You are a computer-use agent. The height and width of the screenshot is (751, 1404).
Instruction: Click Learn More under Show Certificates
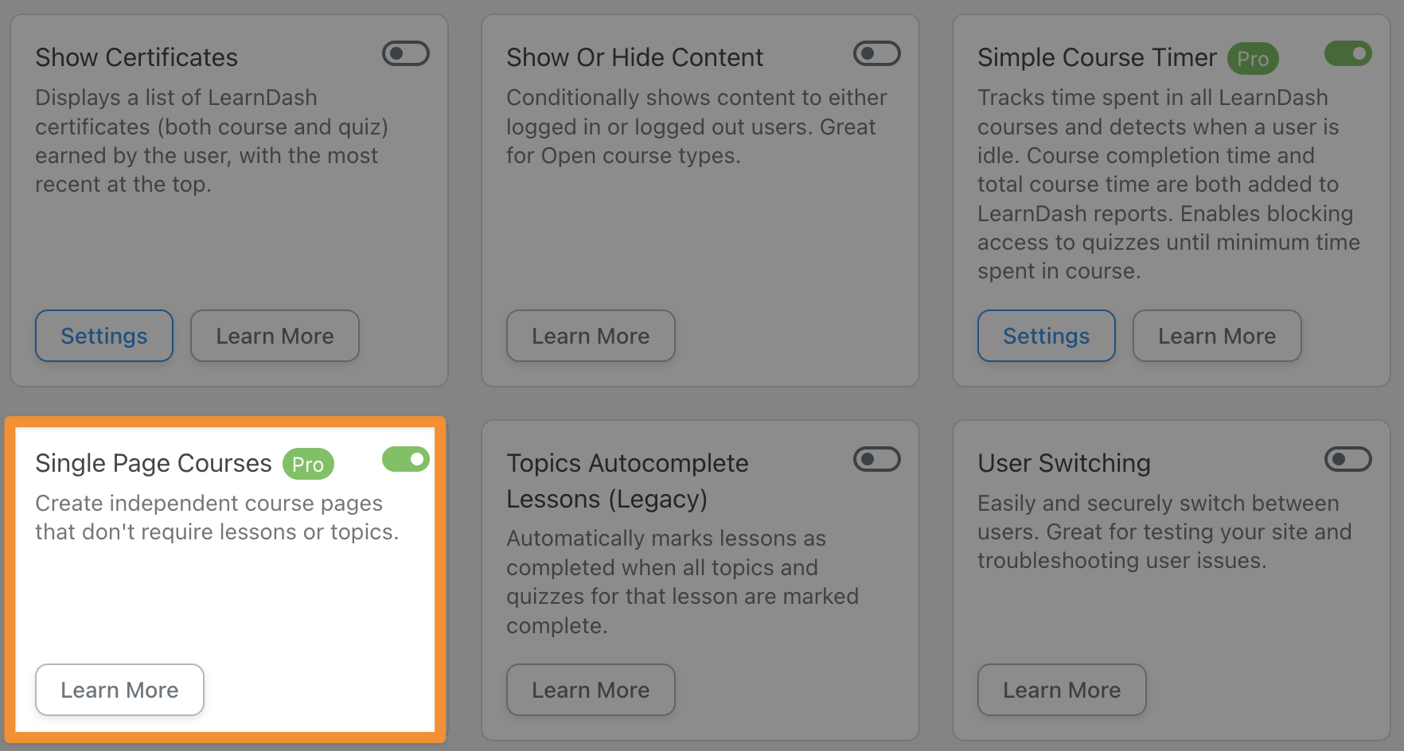coord(275,336)
